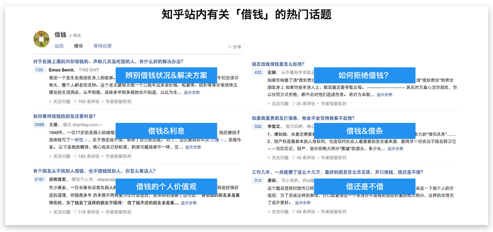
Task: Click the 312 vote count badge
Action: pos(258,180)
